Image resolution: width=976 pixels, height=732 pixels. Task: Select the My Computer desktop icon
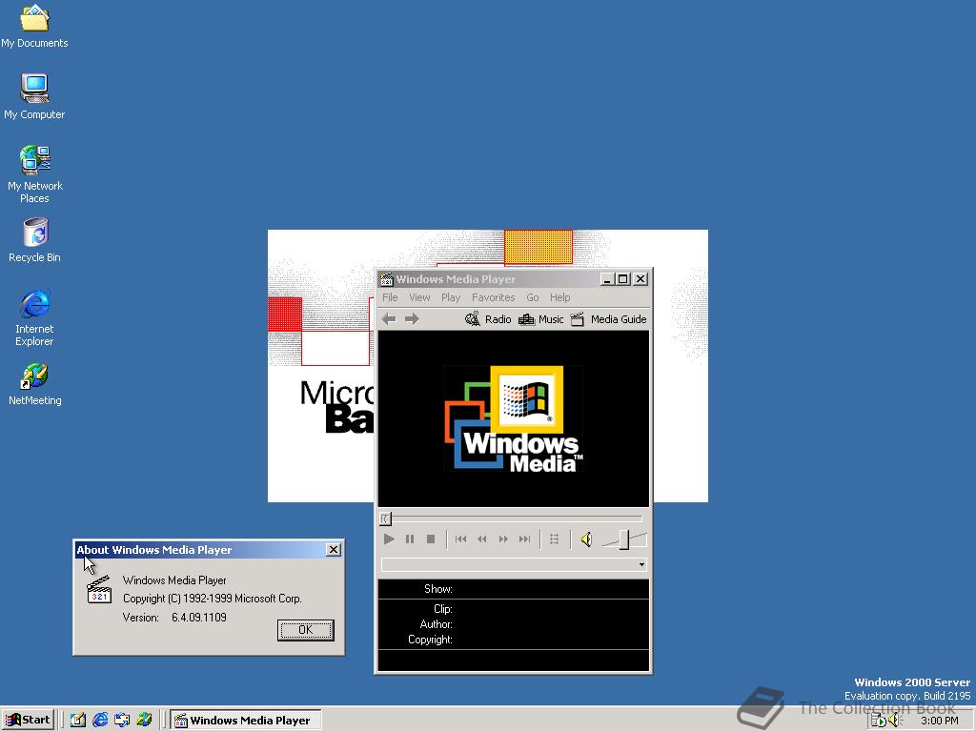coord(34,96)
